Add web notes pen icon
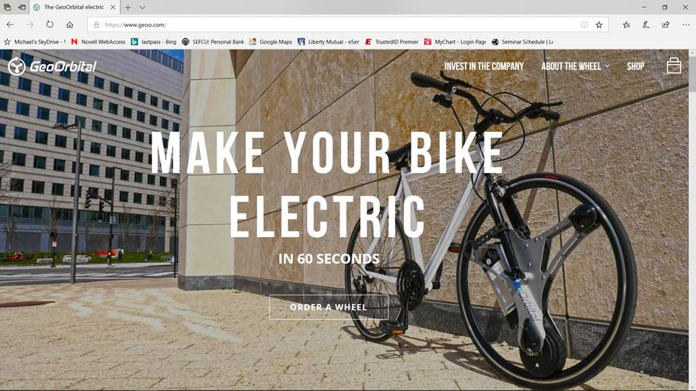This screenshot has width=696, height=391. click(646, 25)
